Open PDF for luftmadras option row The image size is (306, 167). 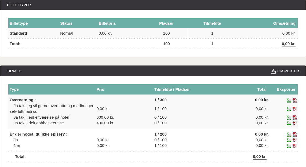pos(295,109)
